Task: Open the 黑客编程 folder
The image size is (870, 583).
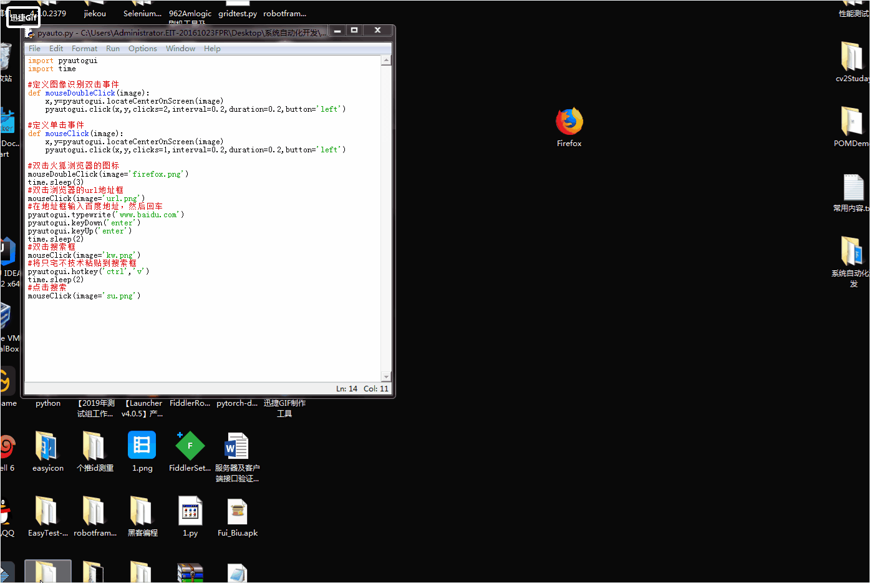Action: (142, 509)
